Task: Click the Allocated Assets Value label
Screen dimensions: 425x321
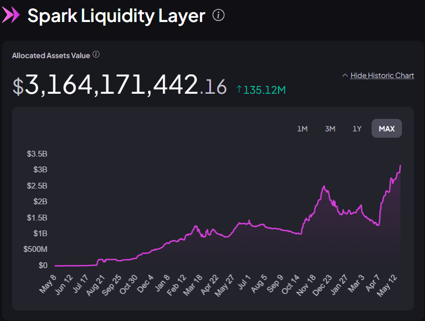Action: pyautogui.click(x=51, y=56)
